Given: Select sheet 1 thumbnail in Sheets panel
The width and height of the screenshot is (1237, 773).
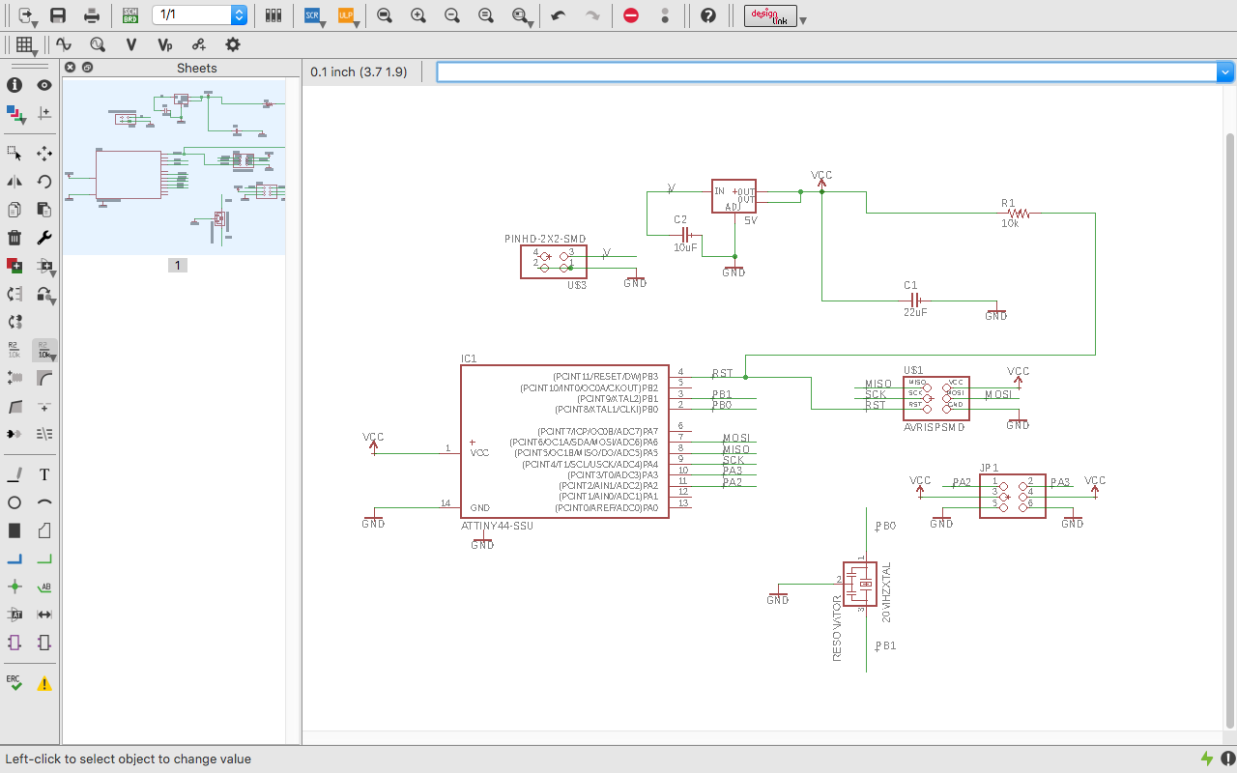Looking at the screenshot, I should [176, 166].
